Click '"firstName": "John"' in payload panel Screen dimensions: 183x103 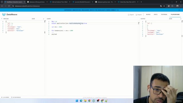point(15,27)
